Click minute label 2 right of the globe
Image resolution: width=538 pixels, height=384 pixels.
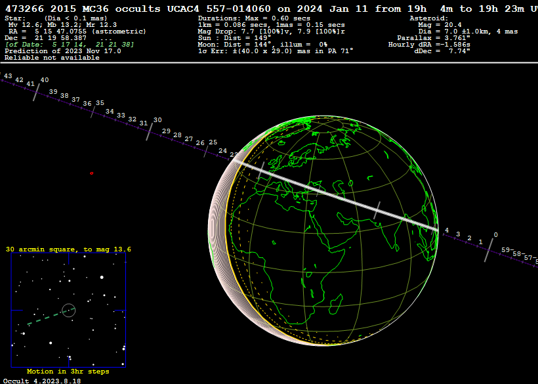tap(469, 238)
